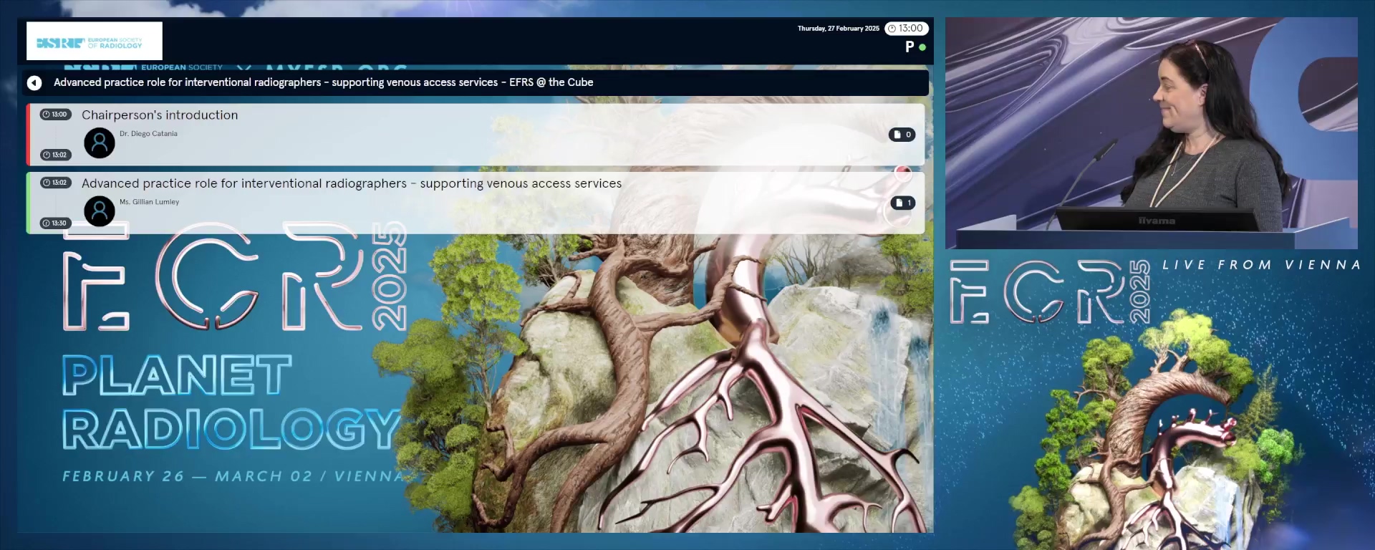Image resolution: width=1375 pixels, height=550 pixels.
Task: Click the 13:00 clock pill in header
Action: tap(906, 29)
